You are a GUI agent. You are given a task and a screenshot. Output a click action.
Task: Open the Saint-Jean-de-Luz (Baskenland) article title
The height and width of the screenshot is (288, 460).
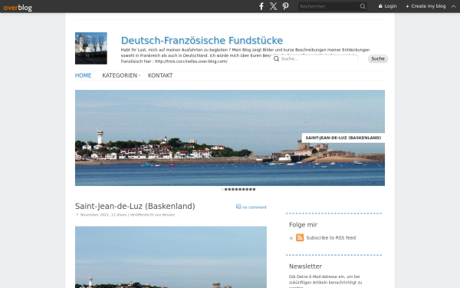point(135,207)
